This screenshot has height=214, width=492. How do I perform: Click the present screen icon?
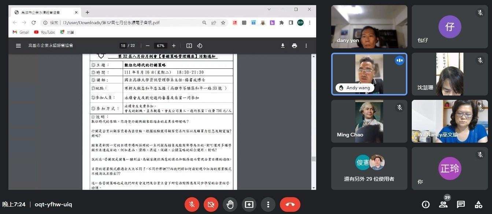pos(249,204)
